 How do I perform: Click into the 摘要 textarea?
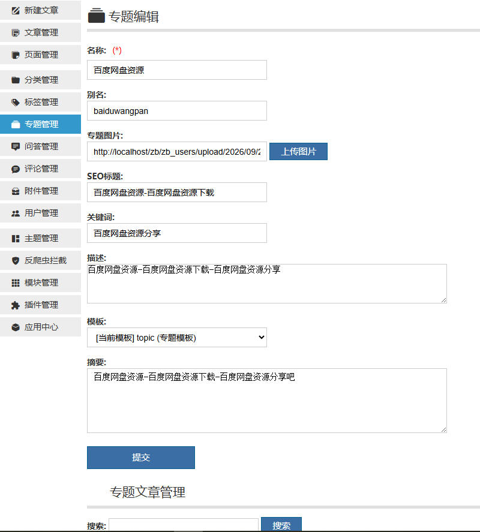pyautogui.click(x=267, y=401)
